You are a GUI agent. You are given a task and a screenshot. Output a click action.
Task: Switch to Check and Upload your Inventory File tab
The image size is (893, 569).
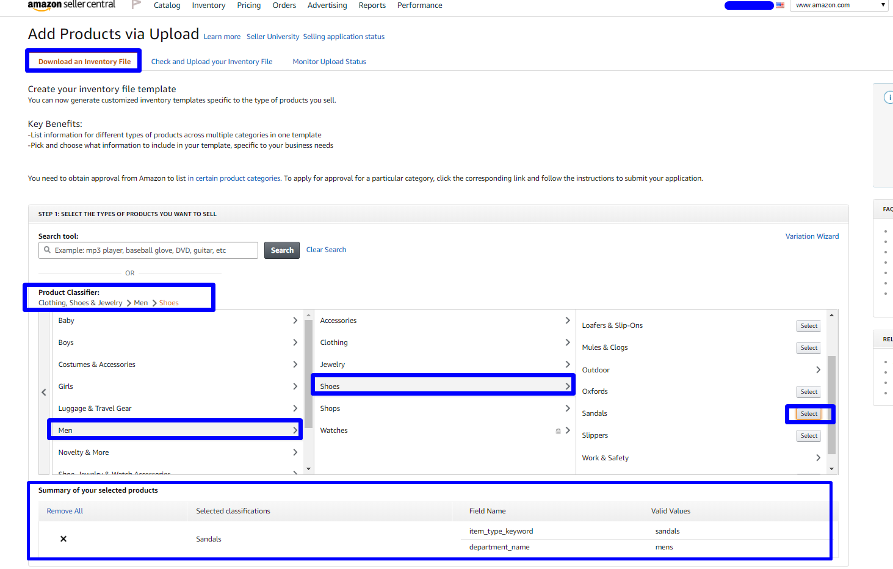(x=211, y=61)
